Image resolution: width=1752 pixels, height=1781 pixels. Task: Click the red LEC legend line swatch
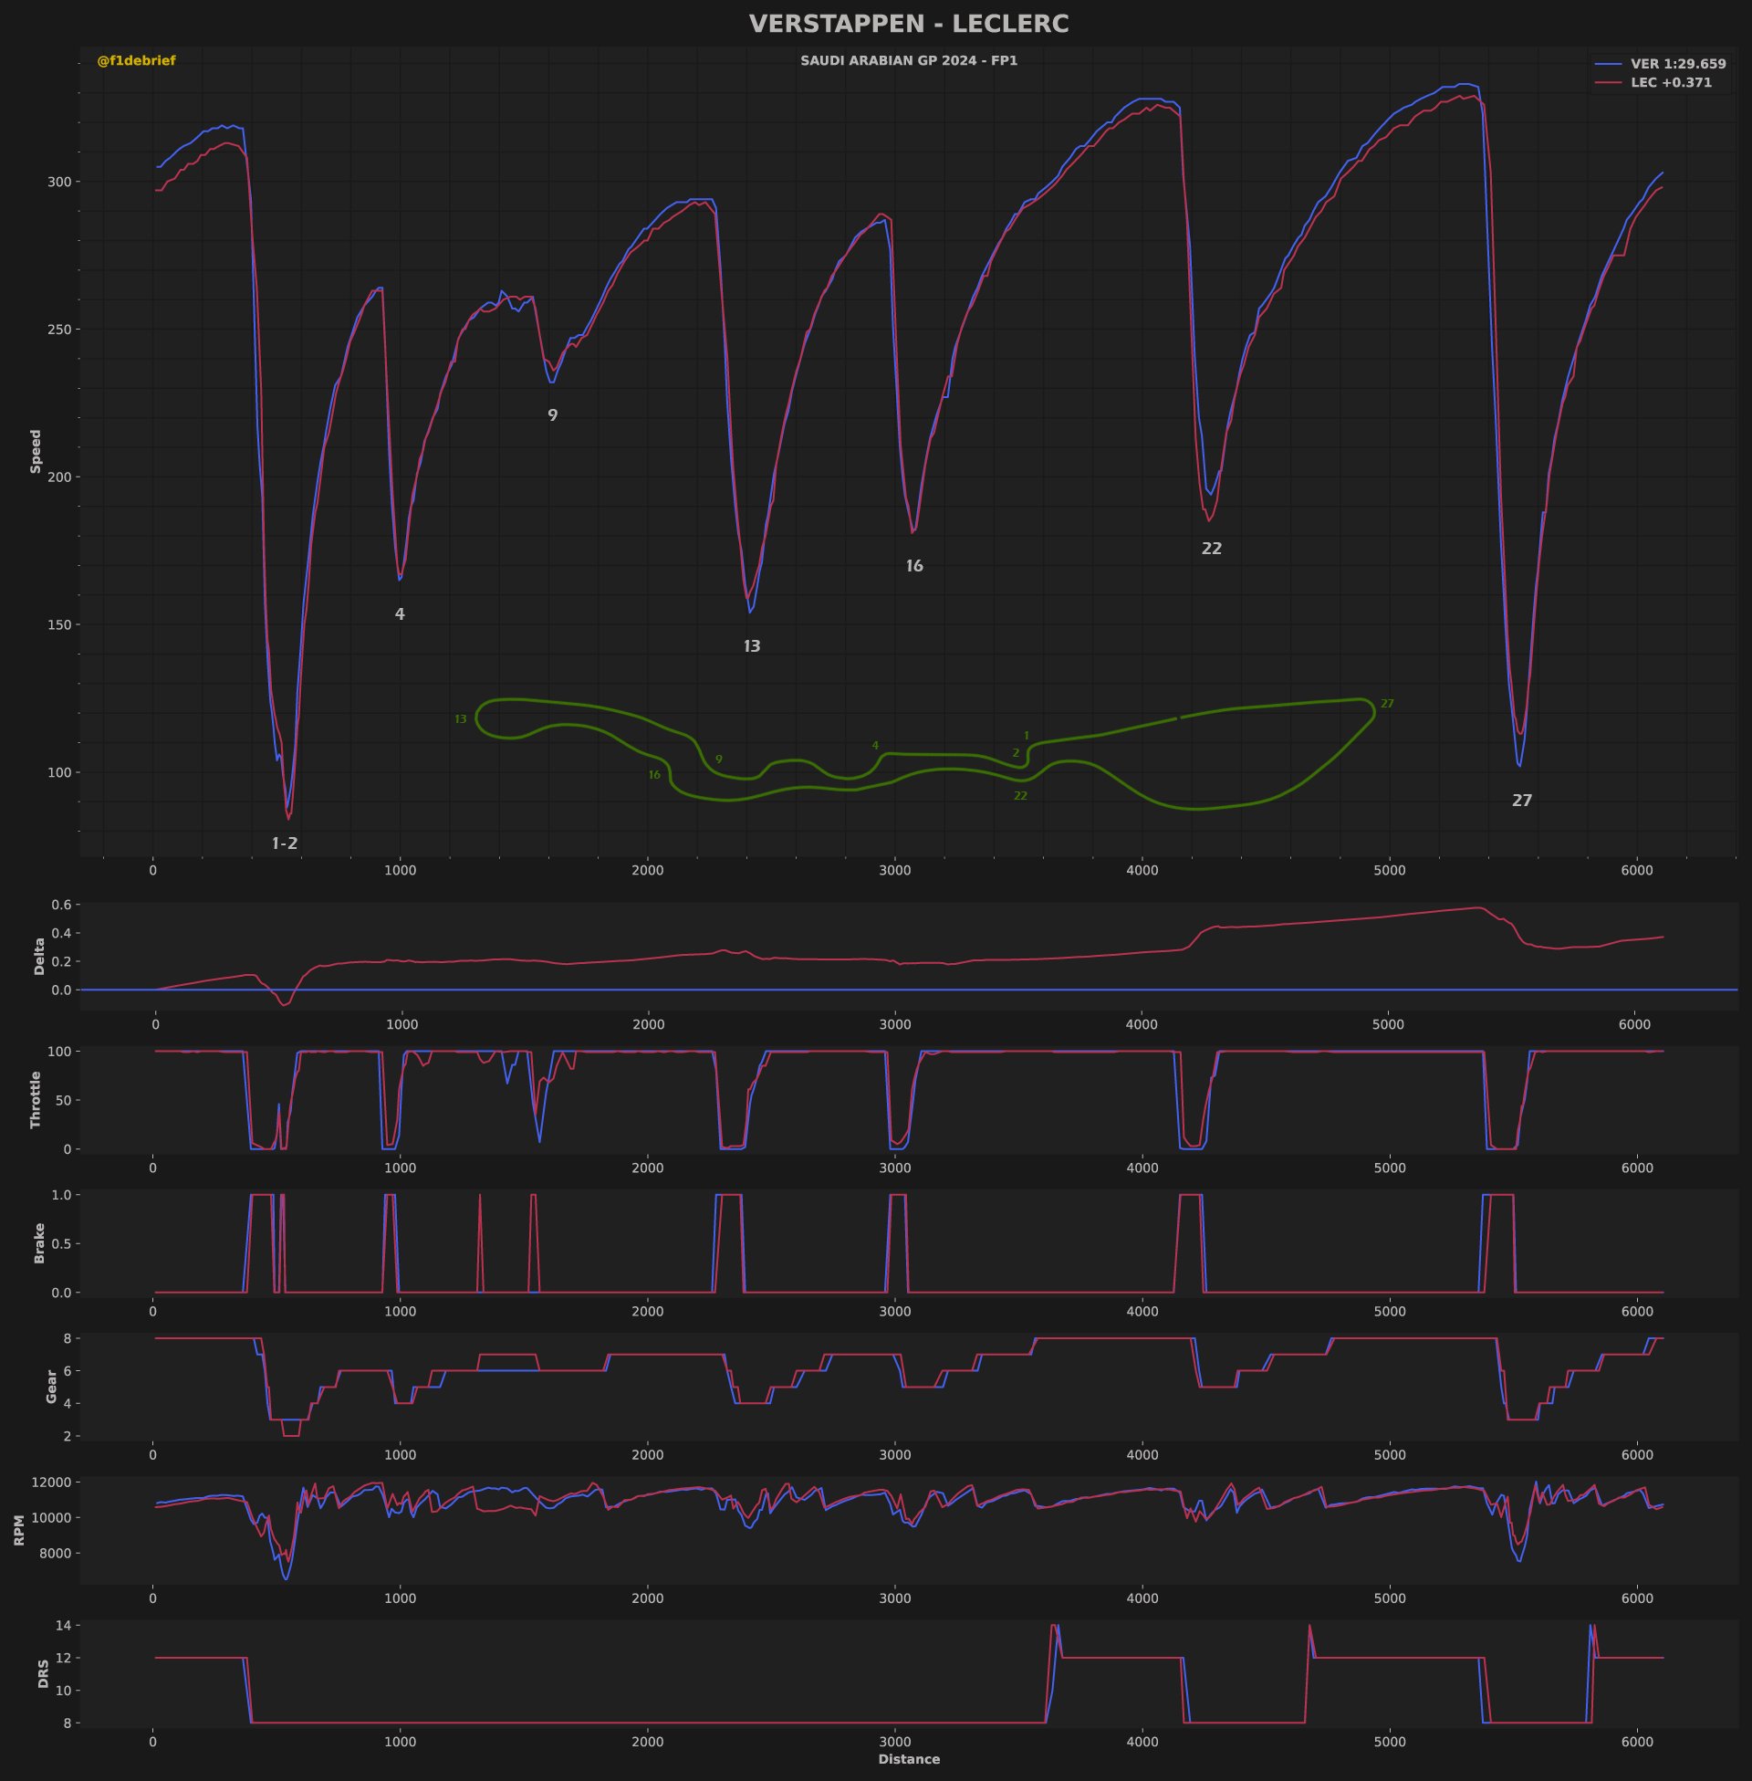point(1608,83)
